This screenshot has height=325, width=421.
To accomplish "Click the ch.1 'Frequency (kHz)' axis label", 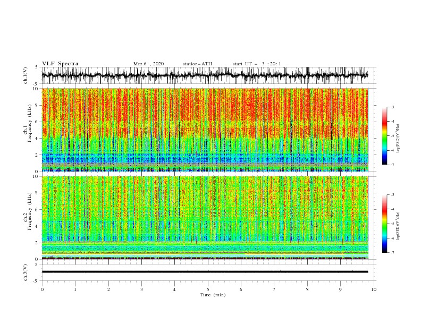I will 29,123.
